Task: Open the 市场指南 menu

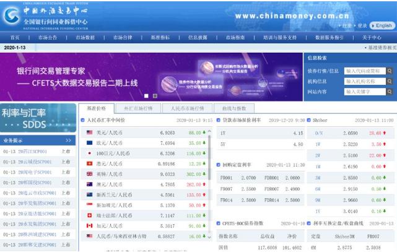Action: pyautogui.click(x=235, y=37)
